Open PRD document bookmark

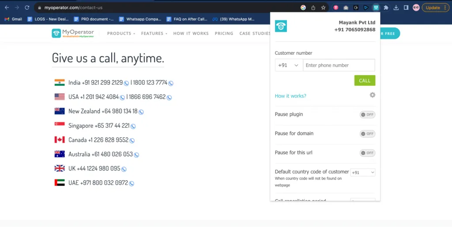[94, 19]
